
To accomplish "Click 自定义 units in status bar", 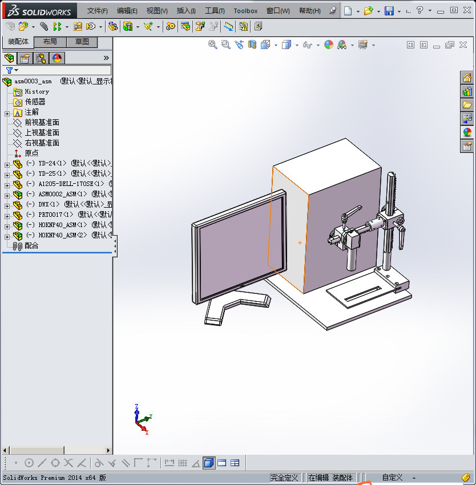I will (392, 478).
